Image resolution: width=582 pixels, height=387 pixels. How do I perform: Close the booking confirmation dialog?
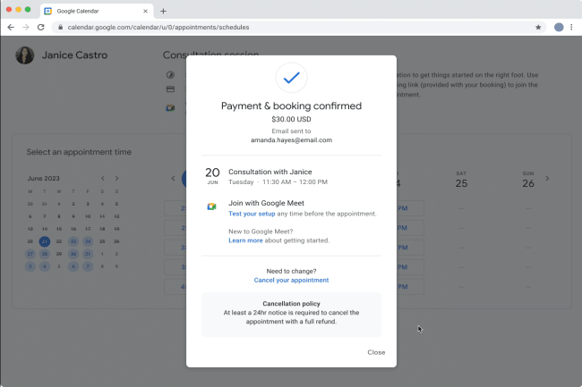(x=376, y=352)
